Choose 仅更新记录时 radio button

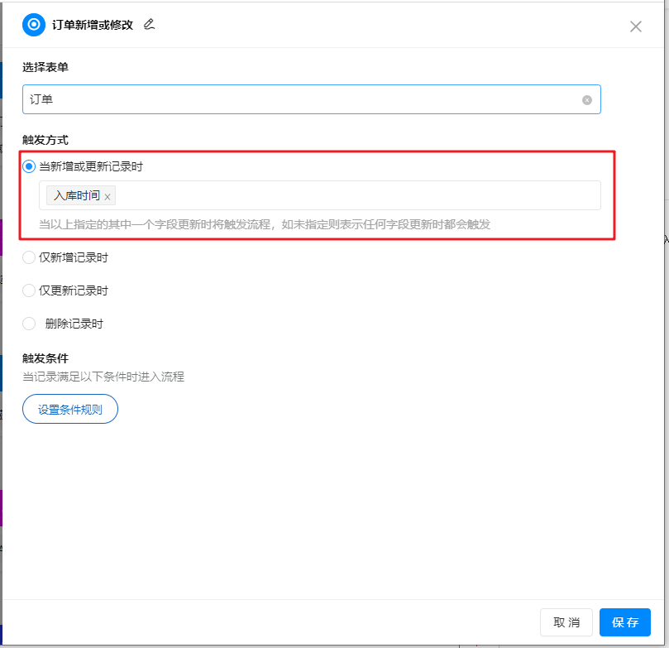coord(29,290)
